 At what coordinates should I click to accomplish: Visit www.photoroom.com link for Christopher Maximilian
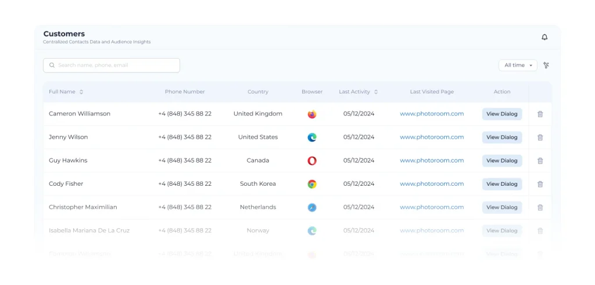pyautogui.click(x=432, y=207)
